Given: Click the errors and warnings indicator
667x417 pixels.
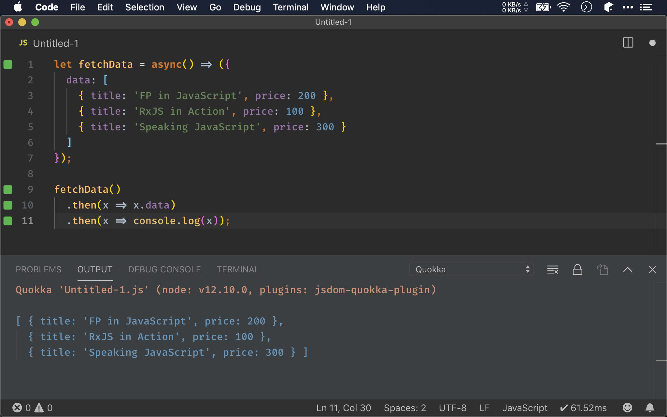Looking at the screenshot, I should (x=32, y=408).
